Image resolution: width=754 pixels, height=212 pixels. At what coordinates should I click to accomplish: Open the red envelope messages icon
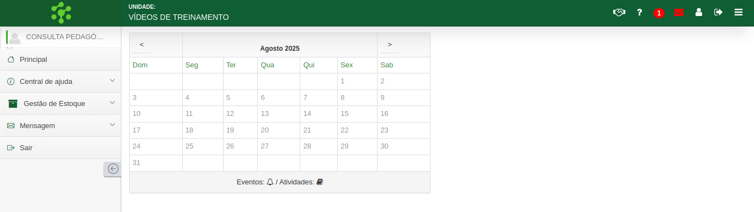point(679,12)
